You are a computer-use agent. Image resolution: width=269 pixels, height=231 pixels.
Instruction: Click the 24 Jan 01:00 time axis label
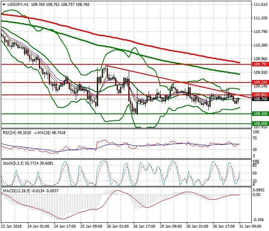point(38,226)
